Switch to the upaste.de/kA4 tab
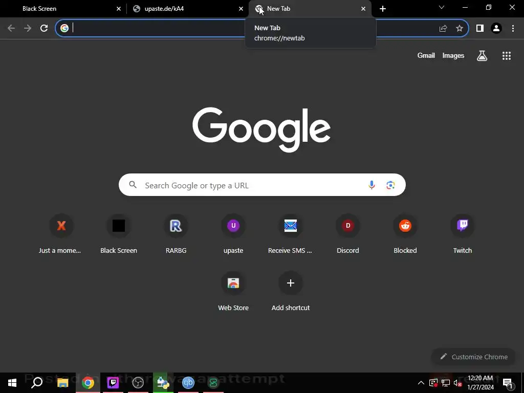Screen dimensions: 524x393 click(x=187, y=9)
